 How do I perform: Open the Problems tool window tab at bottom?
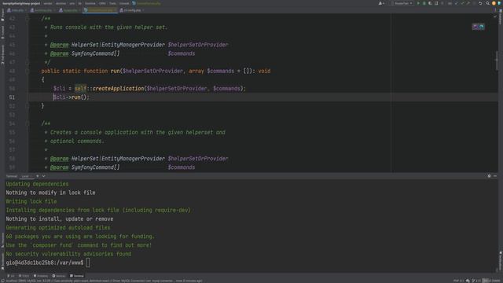point(41,276)
